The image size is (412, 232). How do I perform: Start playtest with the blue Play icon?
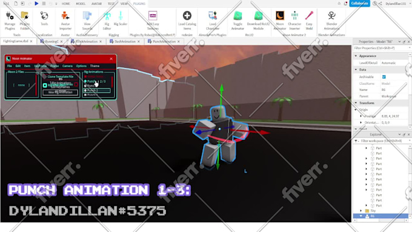pos(36,4)
